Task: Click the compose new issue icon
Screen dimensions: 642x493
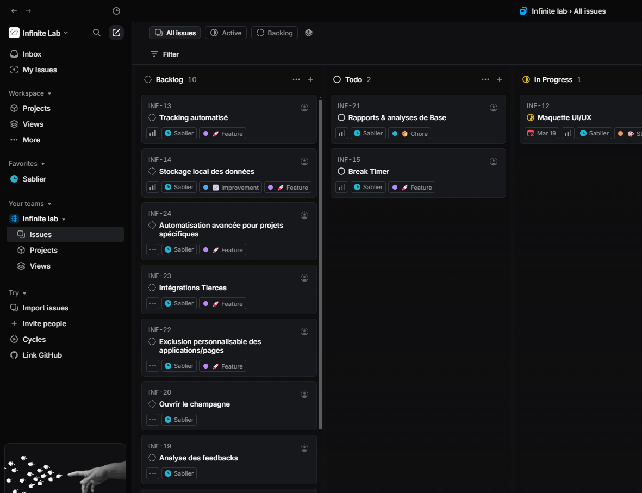Action: [116, 33]
